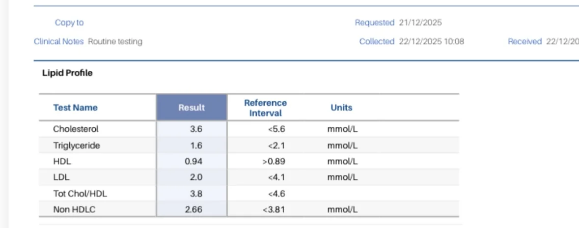Select the Cholesterol row label
This screenshot has width=579, height=228.
click(76, 129)
